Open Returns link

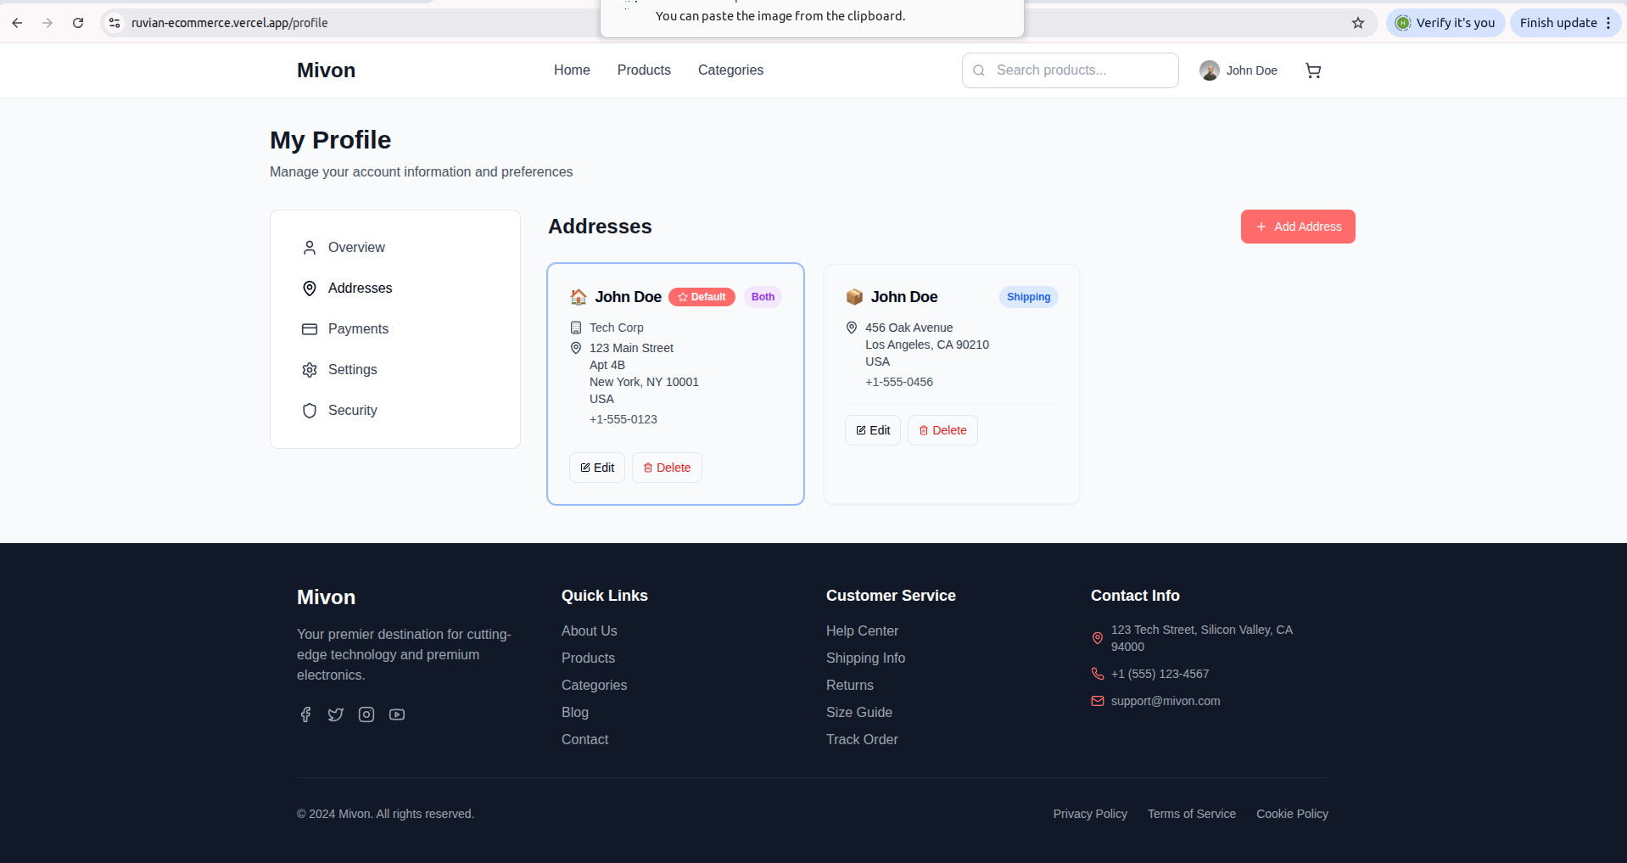pyautogui.click(x=849, y=686)
